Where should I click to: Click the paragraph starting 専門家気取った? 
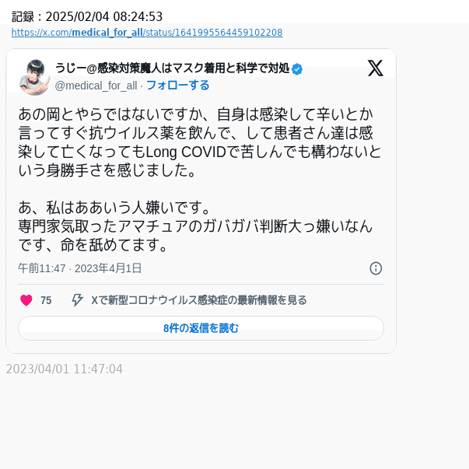click(x=195, y=236)
